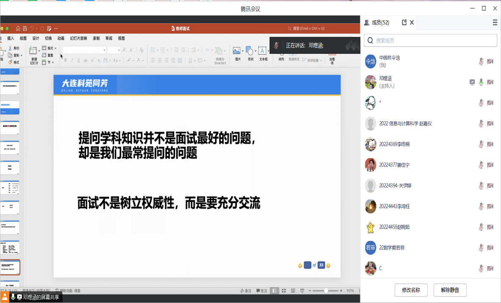Click the 解除静音 unmute button
501x303 pixels.
click(x=450, y=290)
